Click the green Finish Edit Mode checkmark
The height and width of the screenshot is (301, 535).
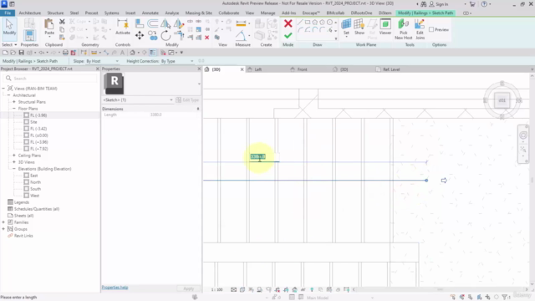[288, 35]
